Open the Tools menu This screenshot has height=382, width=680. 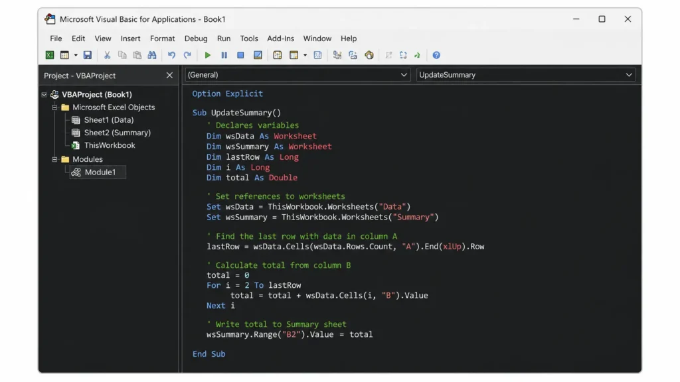(x=249, y=38)
